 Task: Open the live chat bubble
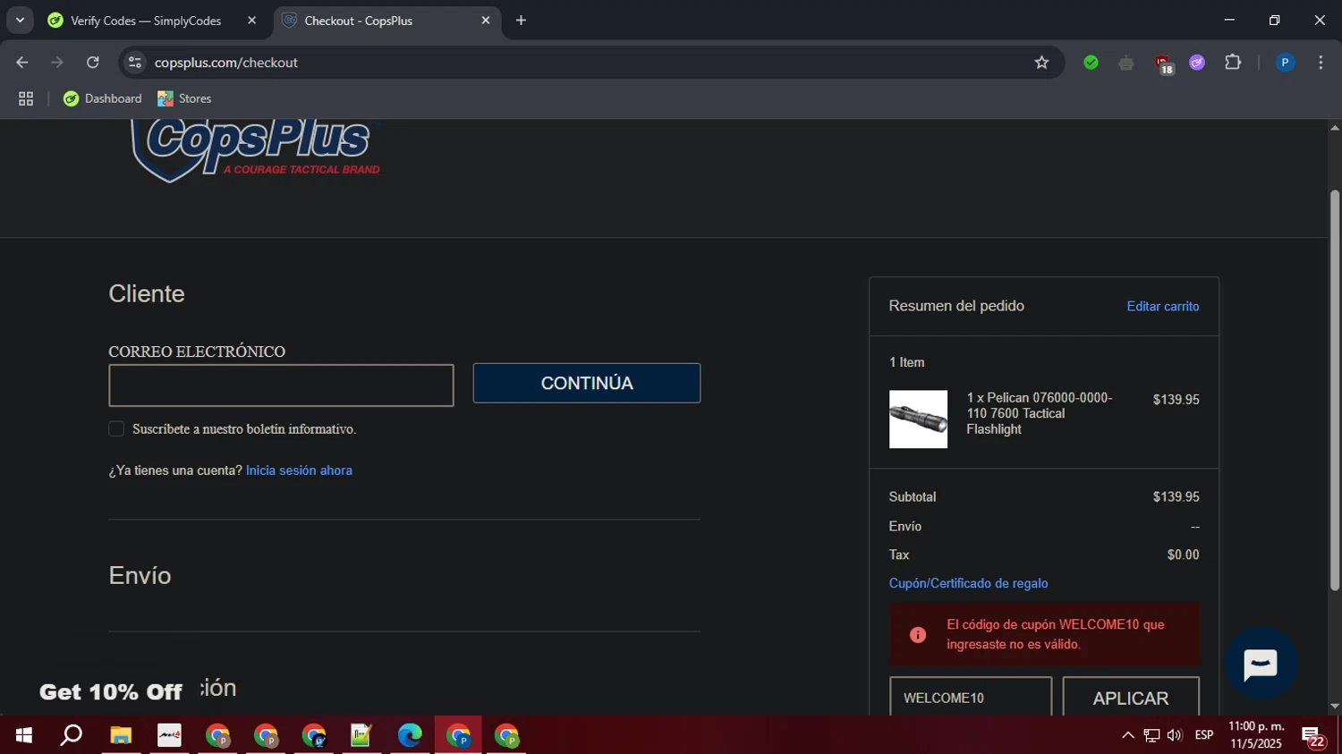click(1261, 664)
